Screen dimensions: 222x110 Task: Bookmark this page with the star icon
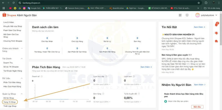(199, 3)
